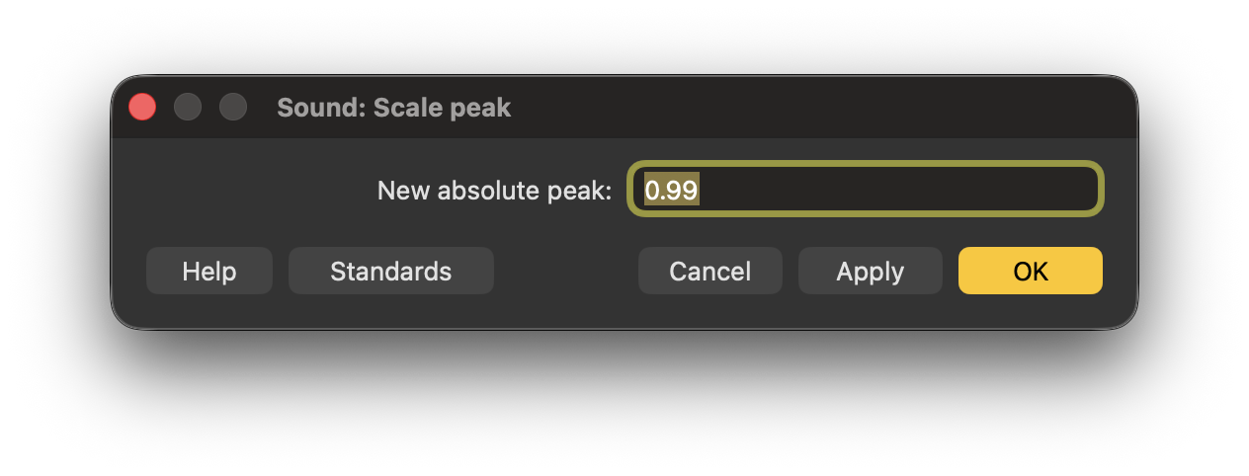
Task: Click the "Sound: Scale peak" title text
Action: point(393,108)
